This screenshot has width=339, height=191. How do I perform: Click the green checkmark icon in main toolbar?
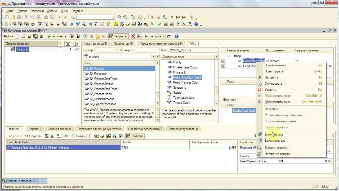click(159, 24)
